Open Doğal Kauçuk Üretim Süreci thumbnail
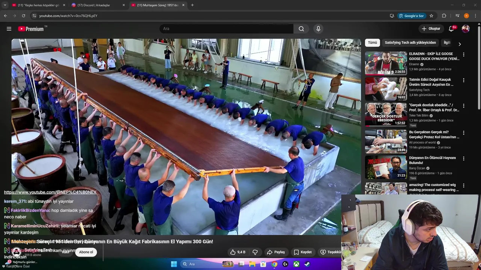 (386, 89)
